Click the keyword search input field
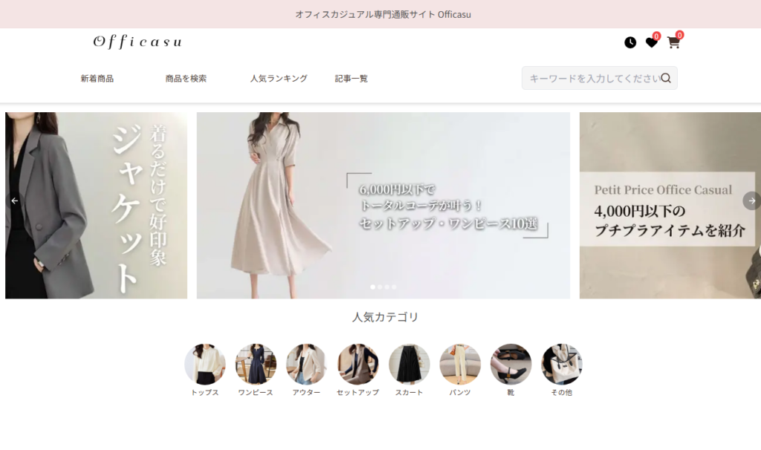 (591, 78)
